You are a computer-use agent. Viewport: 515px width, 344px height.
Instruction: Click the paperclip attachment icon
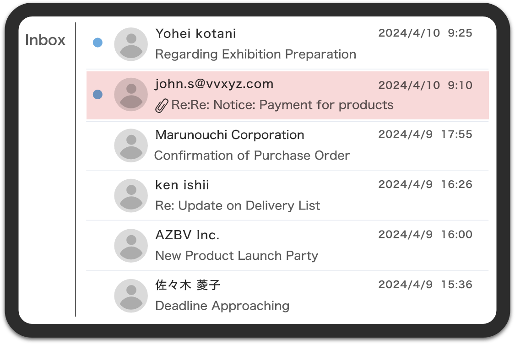pos(161,106)
